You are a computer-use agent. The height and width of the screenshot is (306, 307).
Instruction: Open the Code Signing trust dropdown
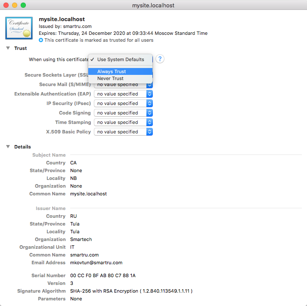pyautogui.click(x=123, y=113)
